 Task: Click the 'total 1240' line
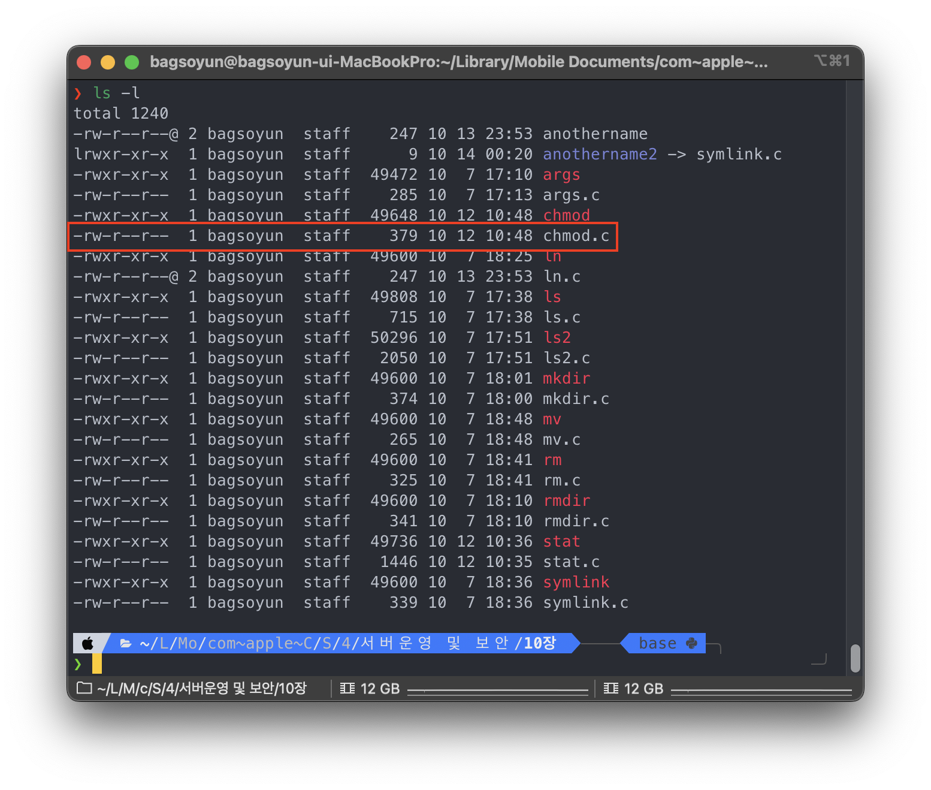point(121,113)
